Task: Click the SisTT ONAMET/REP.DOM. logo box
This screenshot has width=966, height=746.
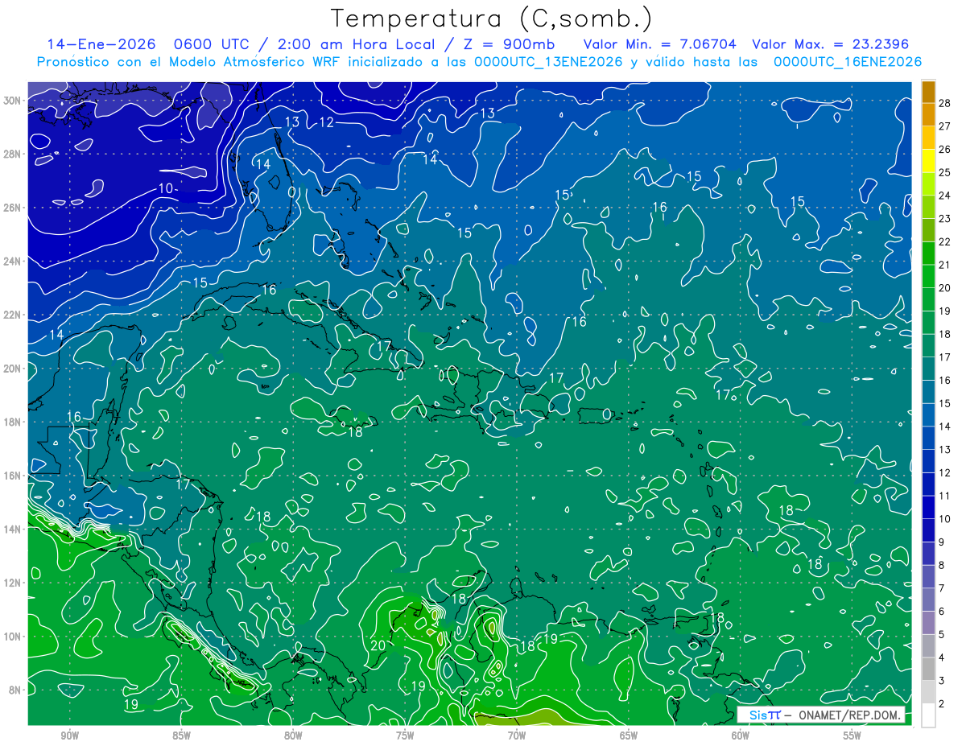Action: tap(821, 715)
